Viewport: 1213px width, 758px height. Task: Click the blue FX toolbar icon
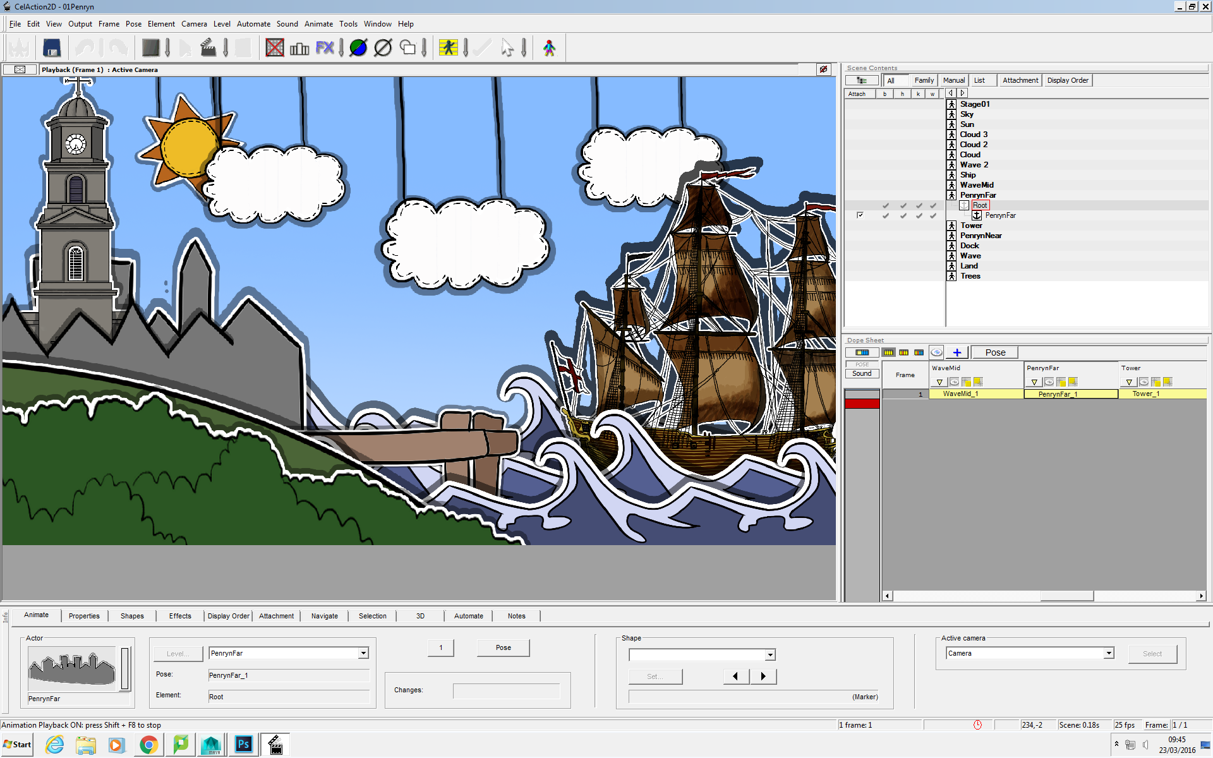pos(325,48)
